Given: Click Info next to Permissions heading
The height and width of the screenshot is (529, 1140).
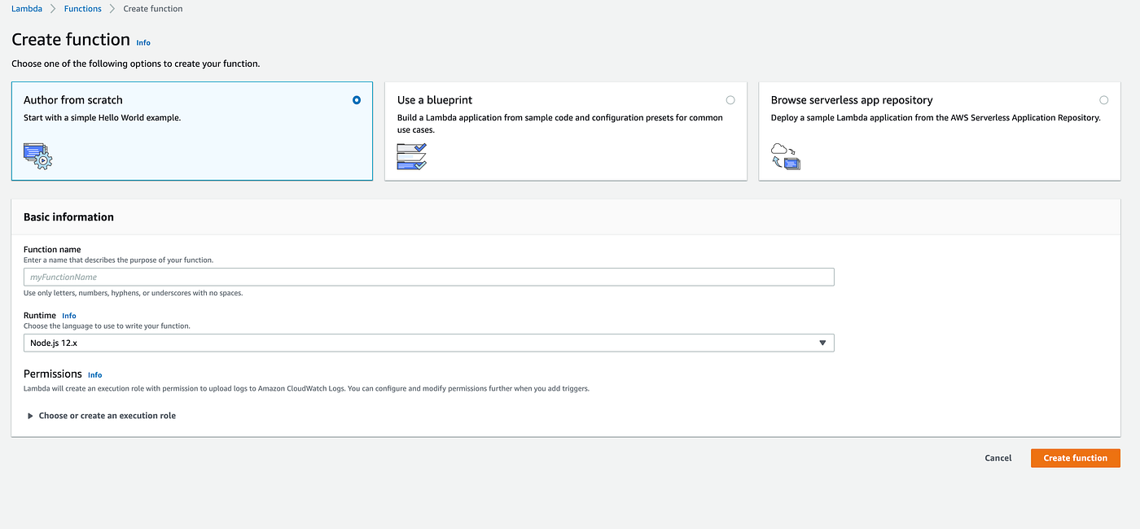Looking at the screenshot, I should 94,374.
